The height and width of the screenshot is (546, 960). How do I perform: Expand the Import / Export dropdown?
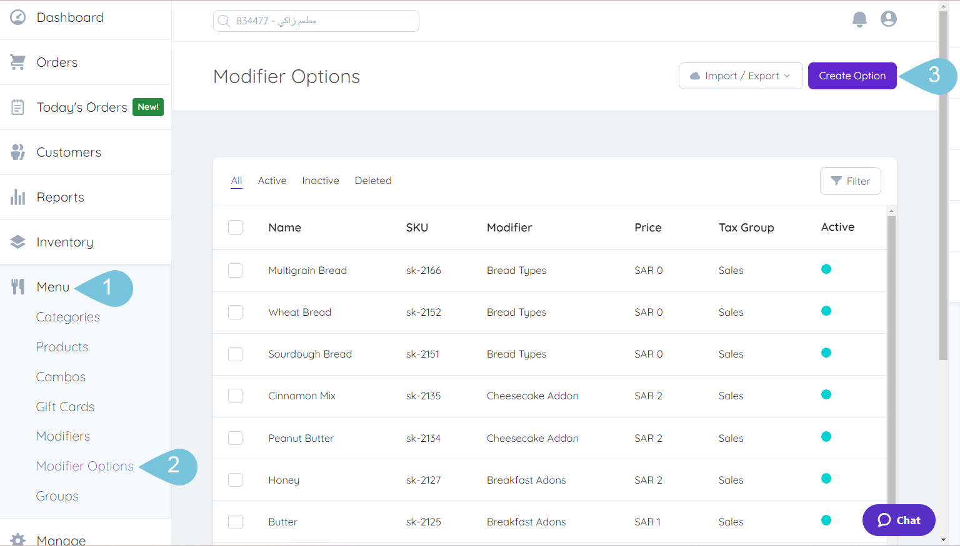coord(741,76)
